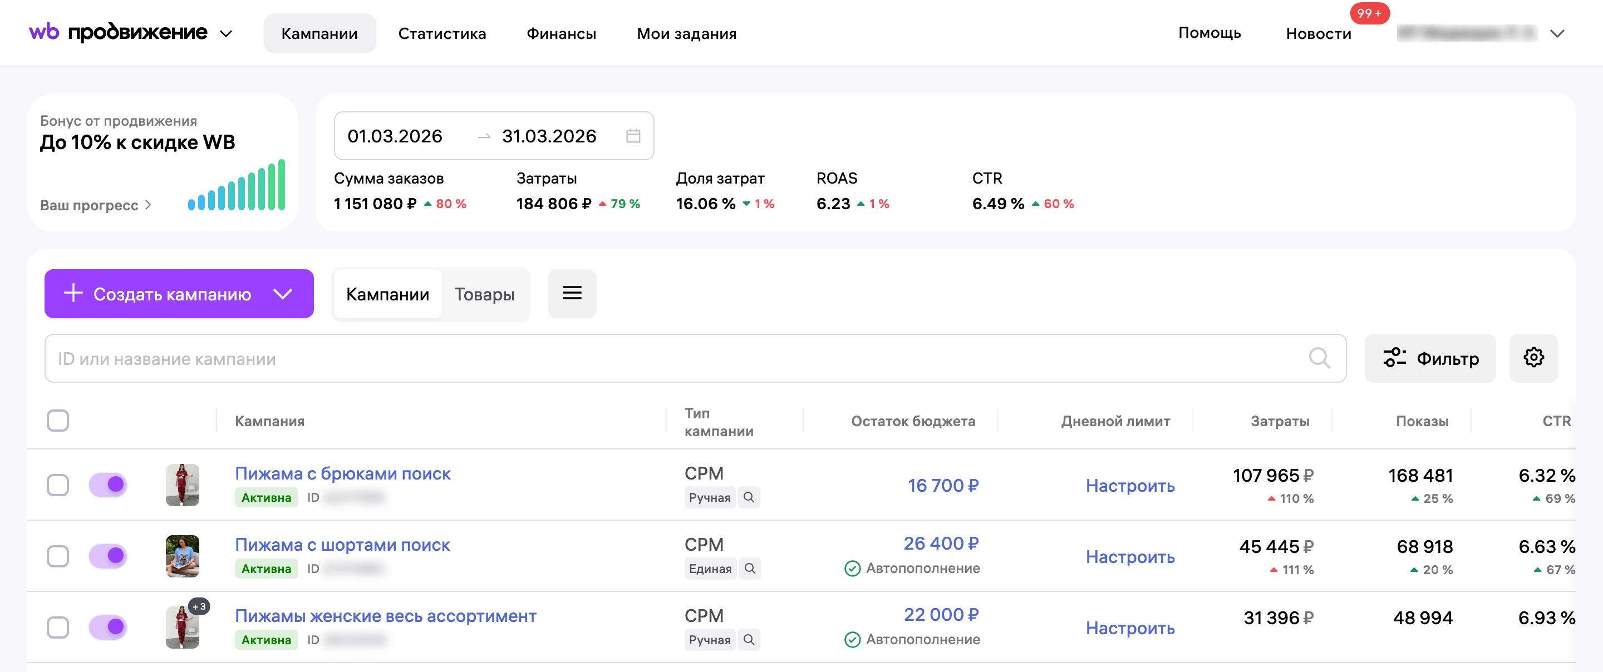The image size is (1603, 672).
Task: Open Создать кампанию dropdown arrow
Action: tap(283, 294)
